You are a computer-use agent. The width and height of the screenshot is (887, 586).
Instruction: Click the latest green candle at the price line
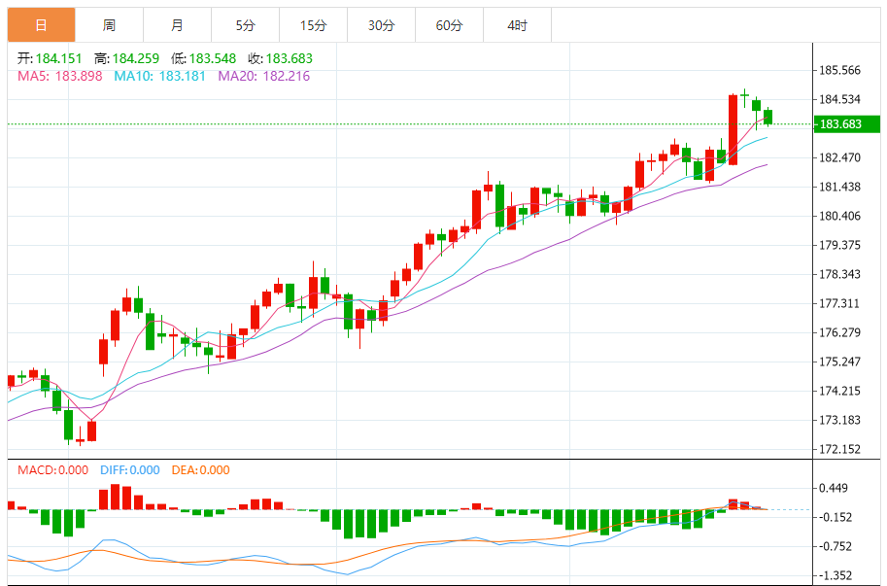(x=768, y=117)
